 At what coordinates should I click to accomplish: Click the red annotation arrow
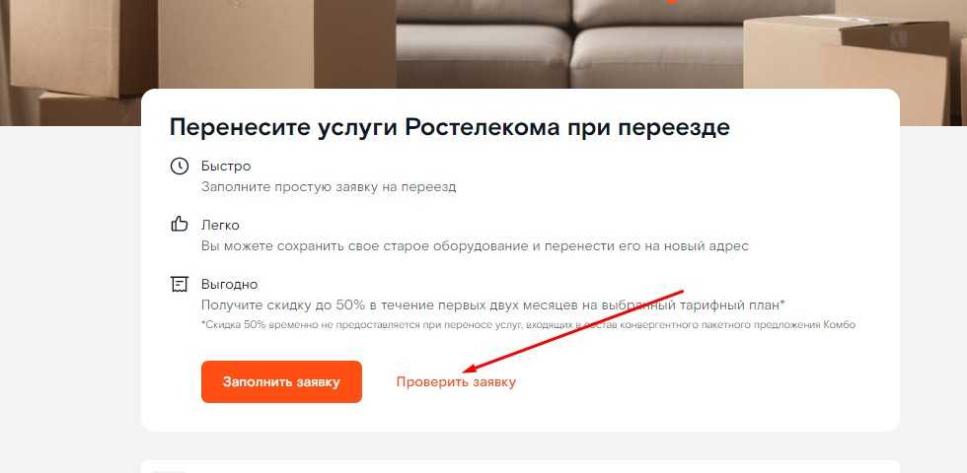pos(572,331)
